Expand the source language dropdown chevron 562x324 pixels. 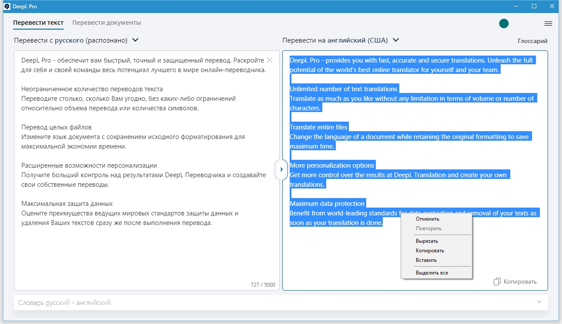(135, 40)
